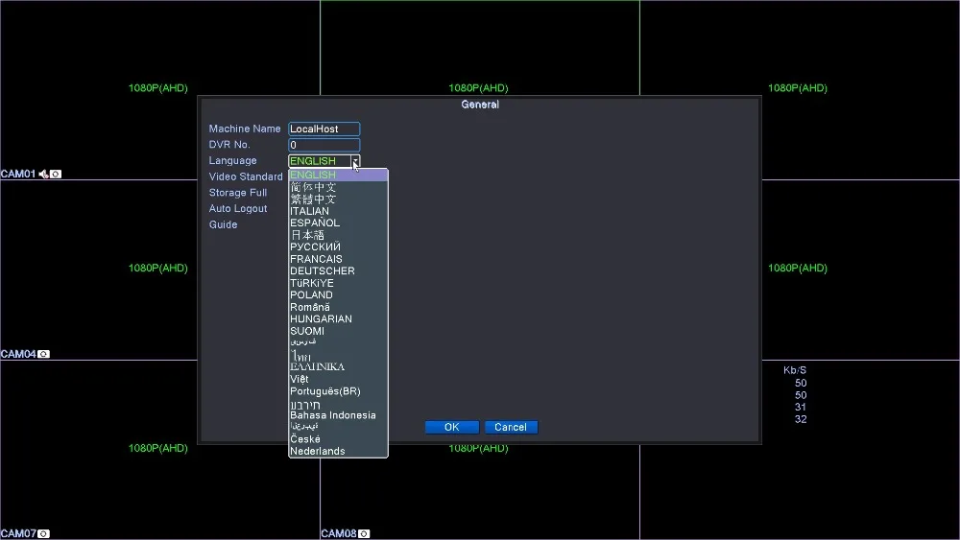
Task: Select the Hebrew language option
Action: point(338,404)
